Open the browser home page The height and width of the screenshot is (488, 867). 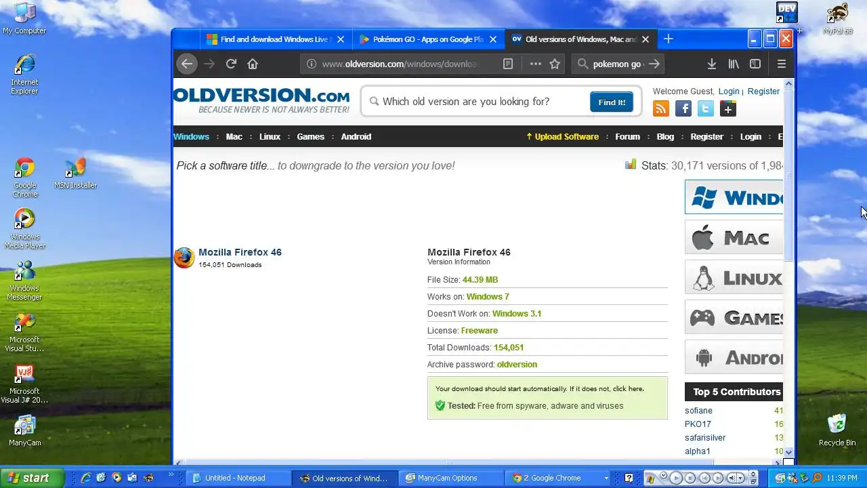tap(253, 64)
